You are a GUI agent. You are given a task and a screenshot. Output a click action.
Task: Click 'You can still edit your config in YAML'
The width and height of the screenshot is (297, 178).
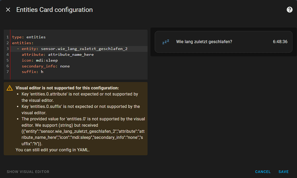pyautogui.click(x=53, y=150)
